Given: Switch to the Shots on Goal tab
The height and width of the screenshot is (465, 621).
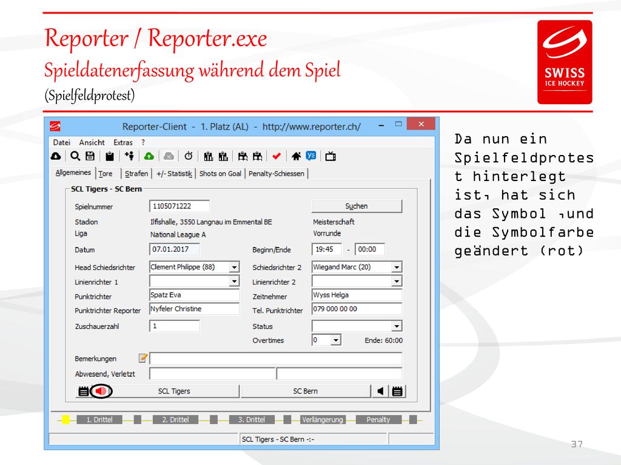Looking at the screenshot, I should [x=220, y=174].
